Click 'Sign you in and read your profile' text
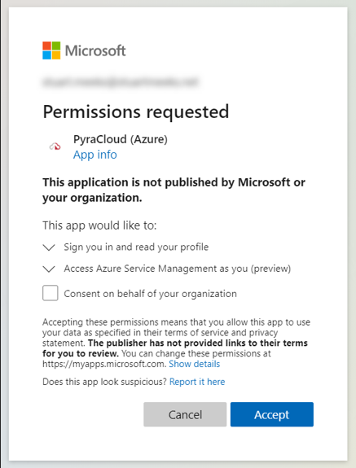 [x=136, y=247]
